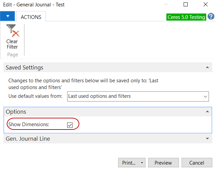Open the Use default values from dropdown
Image resolution: width=215 pixels, height=170 pixels.
click(x=206, y=96)
